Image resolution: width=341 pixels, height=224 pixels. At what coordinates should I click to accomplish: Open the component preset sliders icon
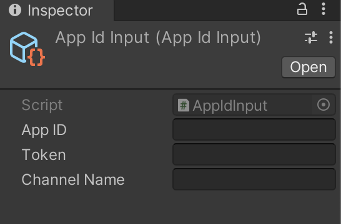(x=311, y=37)
